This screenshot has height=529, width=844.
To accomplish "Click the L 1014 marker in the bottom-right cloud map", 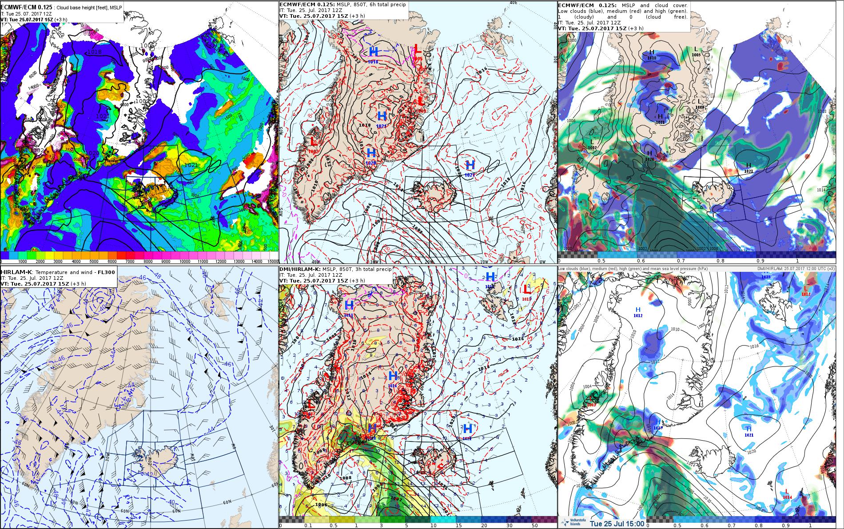I will point(787,494).
